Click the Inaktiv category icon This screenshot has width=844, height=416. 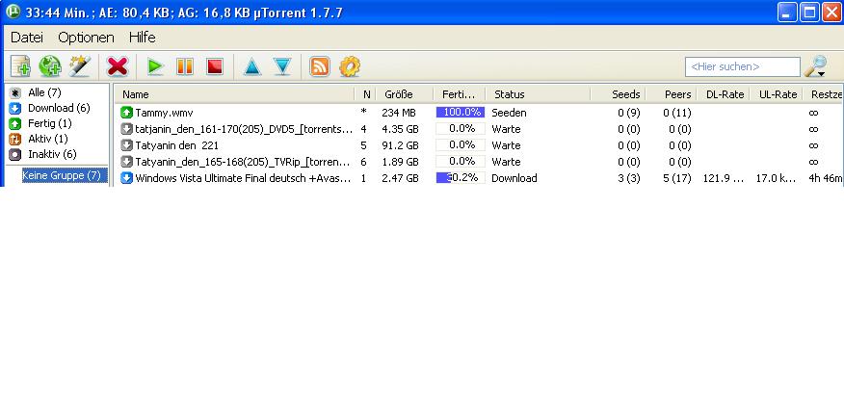(x=15, y=154)
